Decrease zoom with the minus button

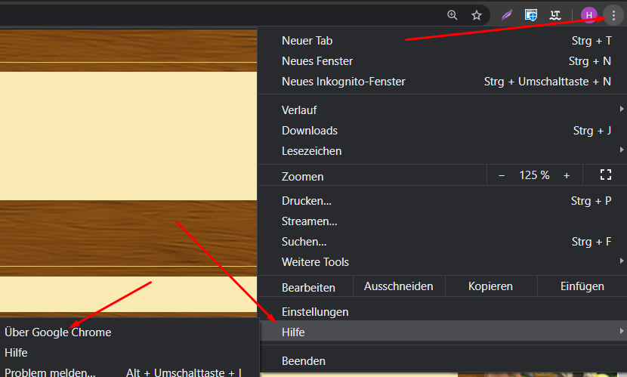(502, 175)
